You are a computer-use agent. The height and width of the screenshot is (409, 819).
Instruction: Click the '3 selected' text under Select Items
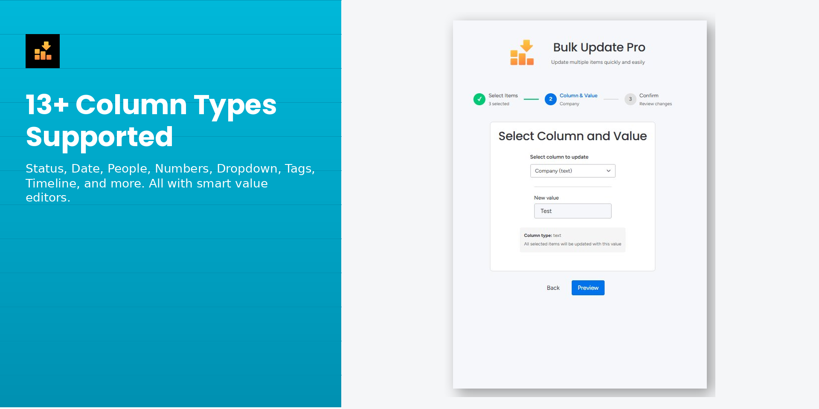499,104
